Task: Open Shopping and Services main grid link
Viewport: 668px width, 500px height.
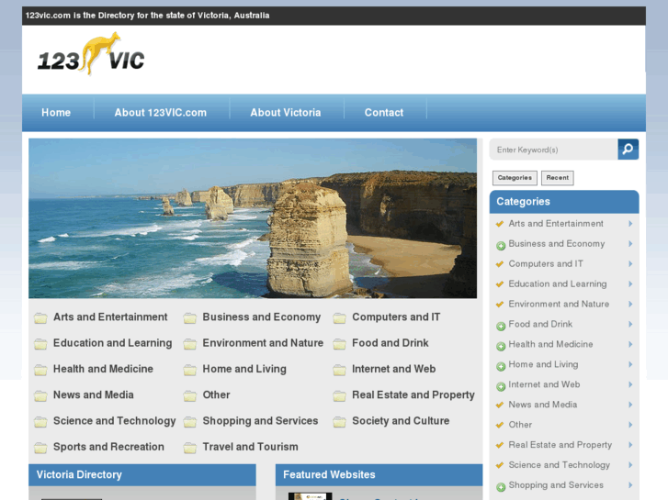Action: tap(260, 421)
